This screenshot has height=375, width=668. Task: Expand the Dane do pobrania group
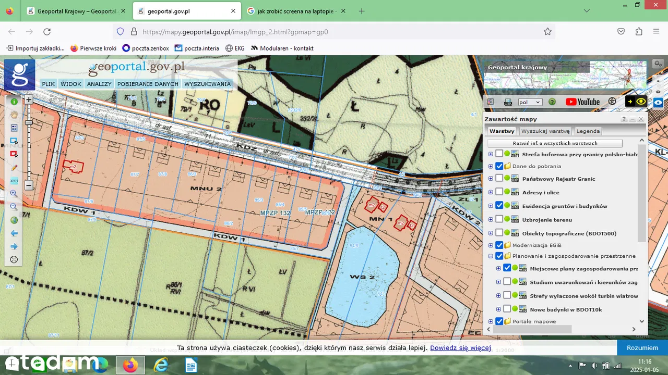pos(491,166)
